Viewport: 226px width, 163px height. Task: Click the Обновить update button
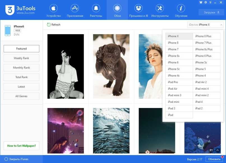tap(214, 159)
